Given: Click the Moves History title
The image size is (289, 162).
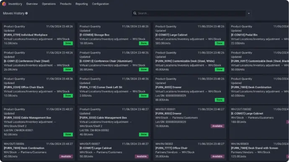Looking at the screenshot, I should (14, 13).
